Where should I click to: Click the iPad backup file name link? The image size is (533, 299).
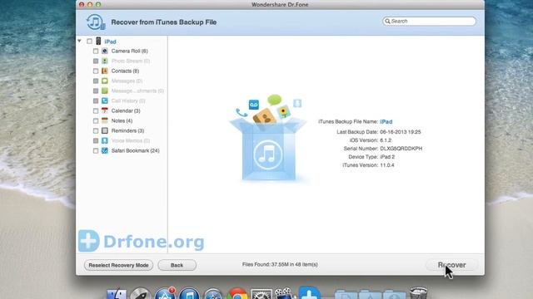click(x=386, y=122)
